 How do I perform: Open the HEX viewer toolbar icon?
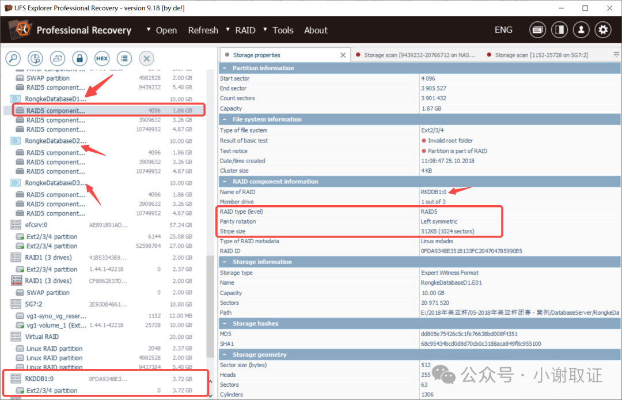tap(102, 59)
